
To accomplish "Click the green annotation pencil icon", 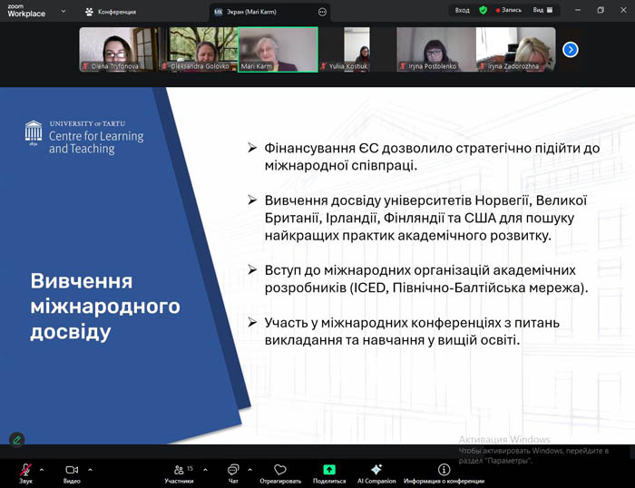I will [16, 439].
